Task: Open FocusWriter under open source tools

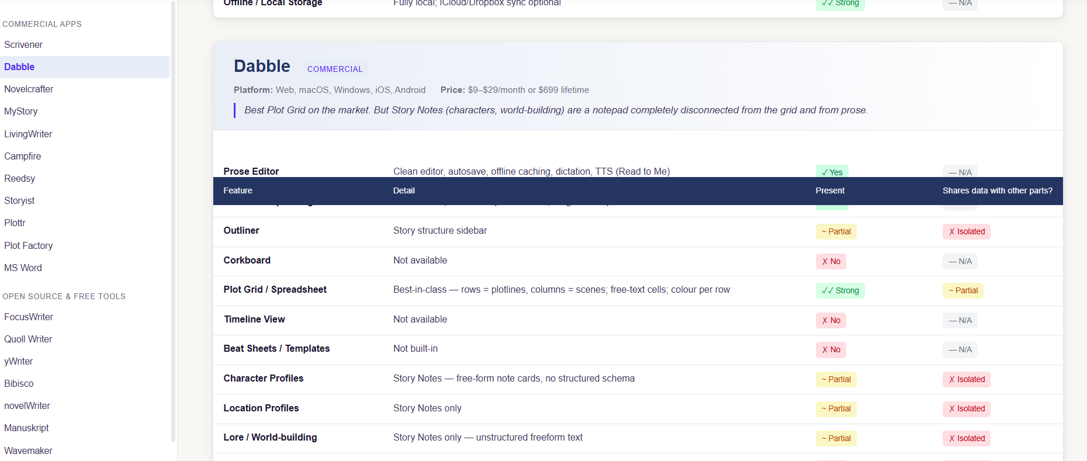Action: click(29, 317)
